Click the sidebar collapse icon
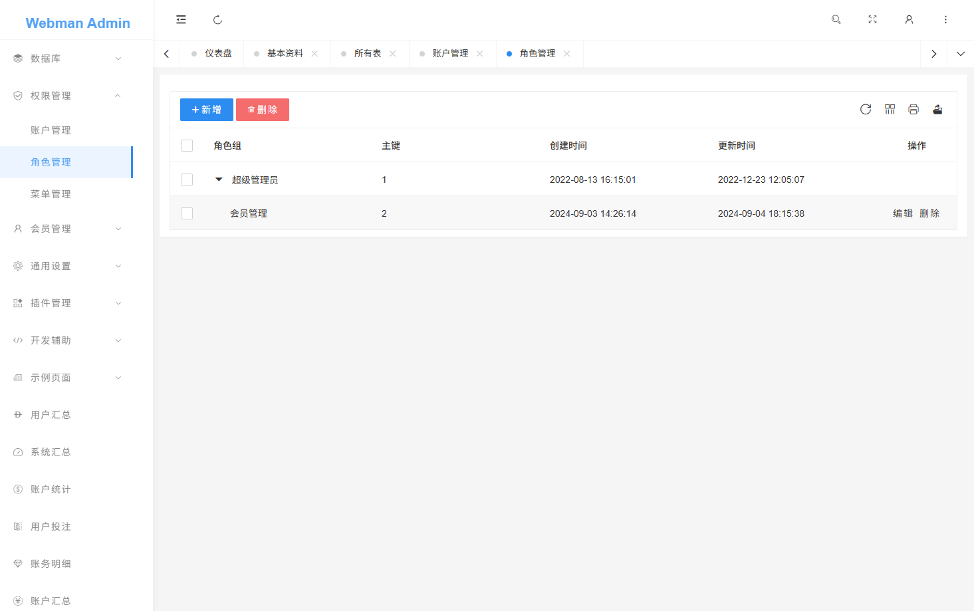This screenshot has height=611, width=974. click(x=181, y=19)
